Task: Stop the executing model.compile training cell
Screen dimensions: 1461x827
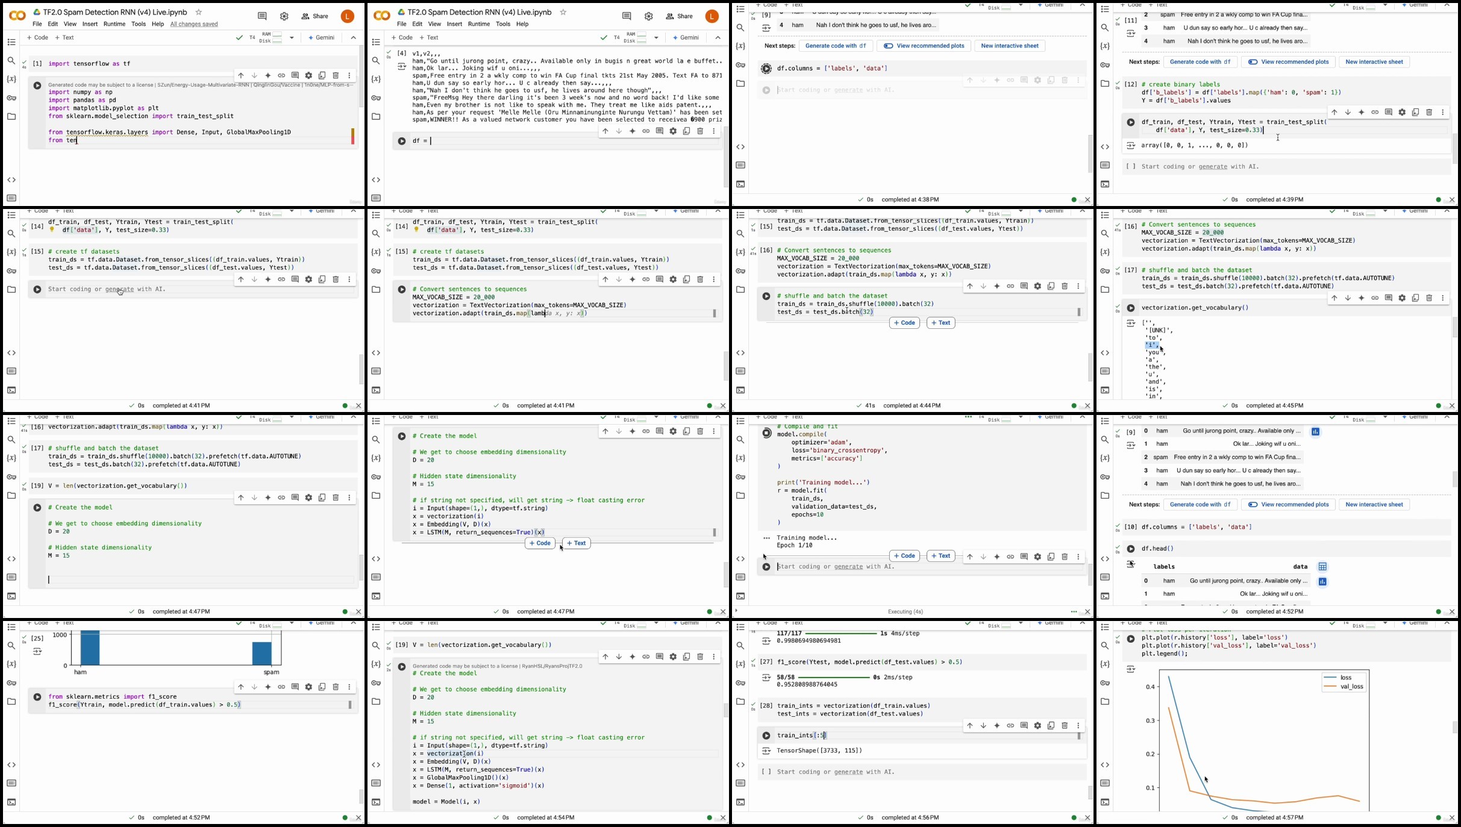Action: (766, 433)
